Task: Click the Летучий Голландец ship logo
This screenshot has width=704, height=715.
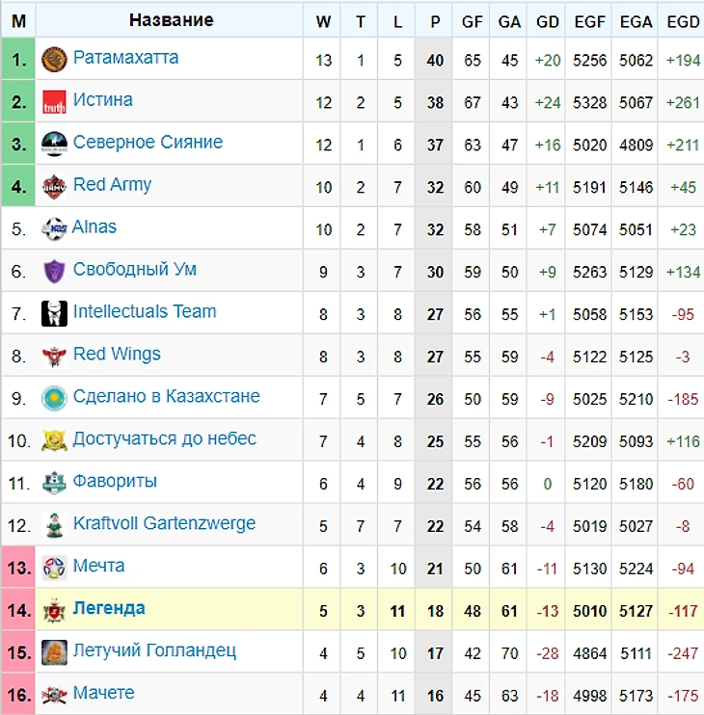Action: click(x=53, y=653)
